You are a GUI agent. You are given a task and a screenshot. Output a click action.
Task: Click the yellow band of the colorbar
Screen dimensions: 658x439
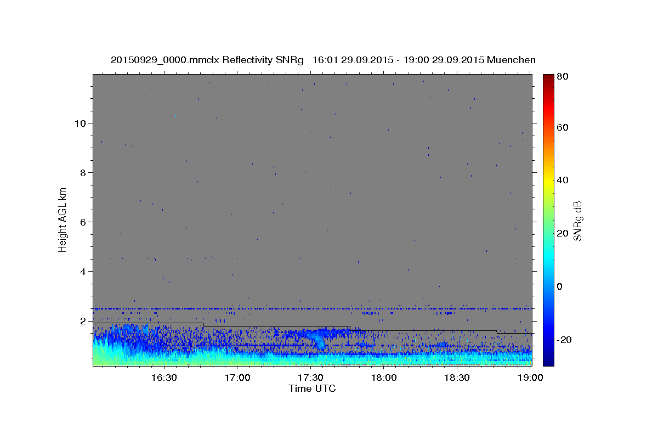coord(548,183)
